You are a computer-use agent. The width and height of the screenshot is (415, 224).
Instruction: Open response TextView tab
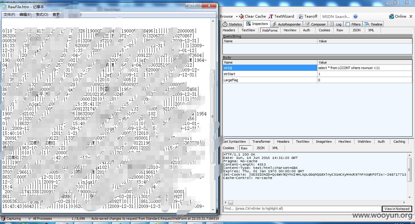[303, 142]
